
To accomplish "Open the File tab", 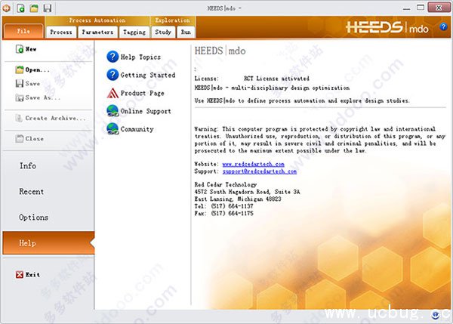I will [23, 31].
